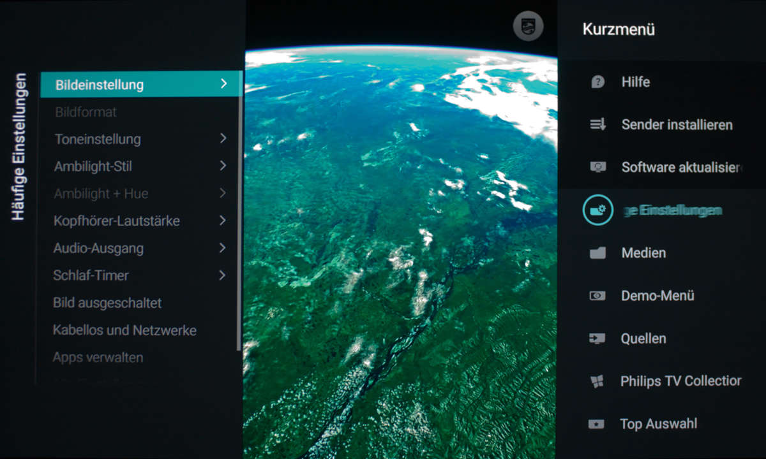Click the vertical Häufige Einstellungen title
This screenshot has width=766, height=459.
point(19,147)
